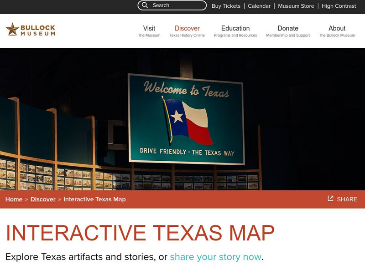Click the SHARE button label
Viewport: 365px width, 265px height.
[x=347, y=199]
